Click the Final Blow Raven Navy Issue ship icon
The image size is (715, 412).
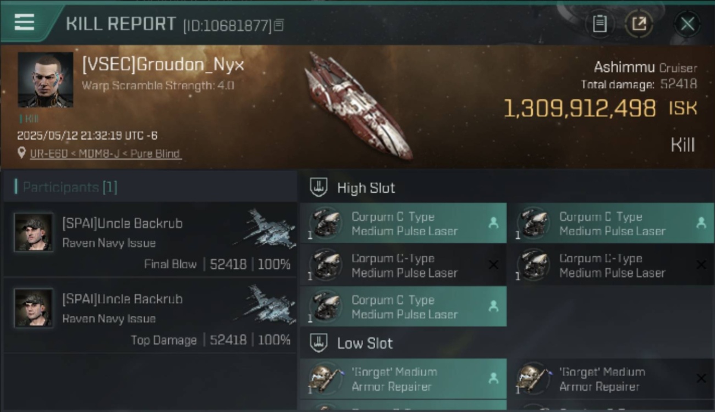(266, 228)
